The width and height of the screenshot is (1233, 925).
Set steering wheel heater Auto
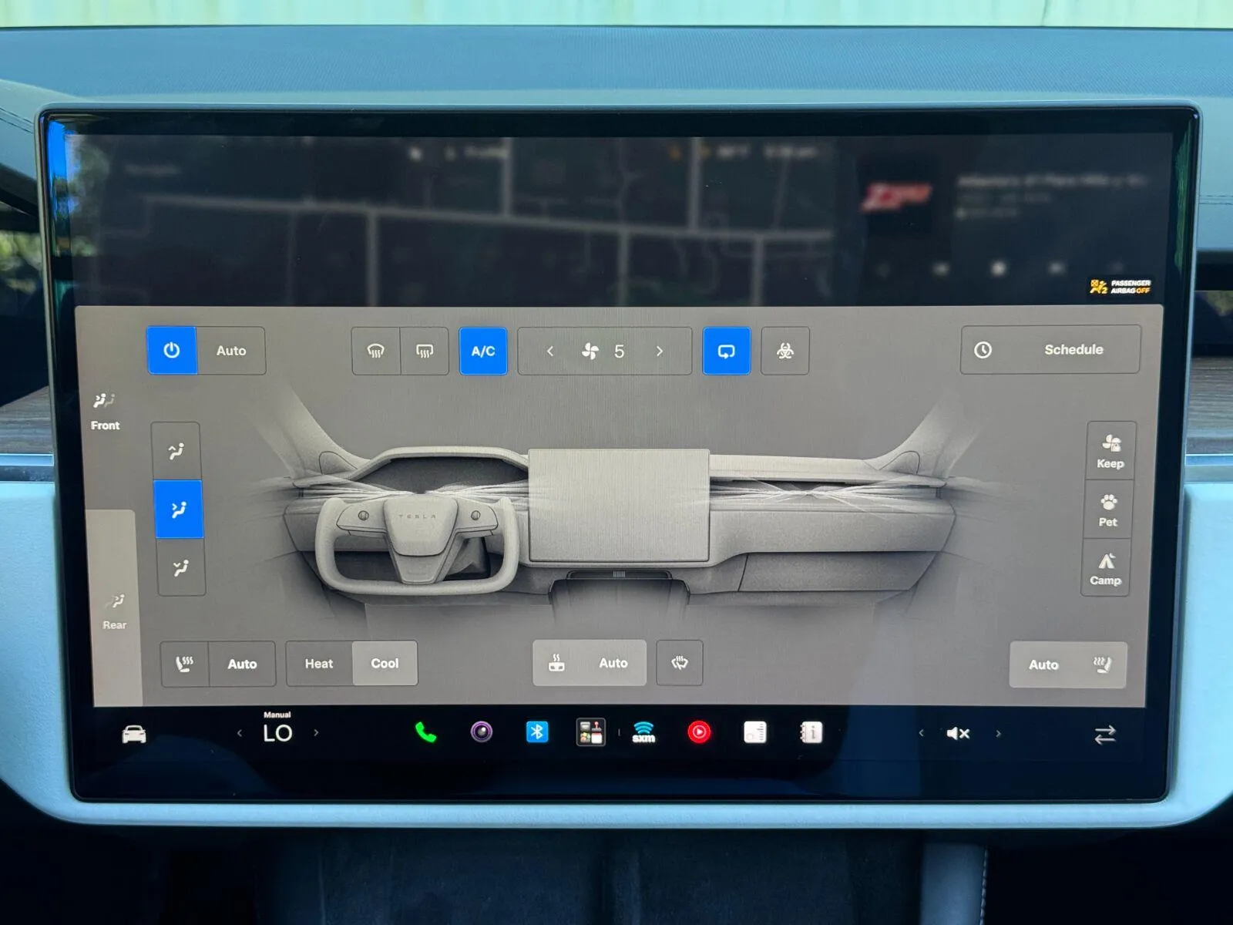(590, 663)
